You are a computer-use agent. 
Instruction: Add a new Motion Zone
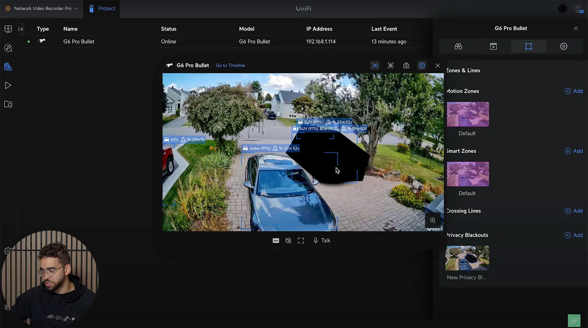click(574, 91)
